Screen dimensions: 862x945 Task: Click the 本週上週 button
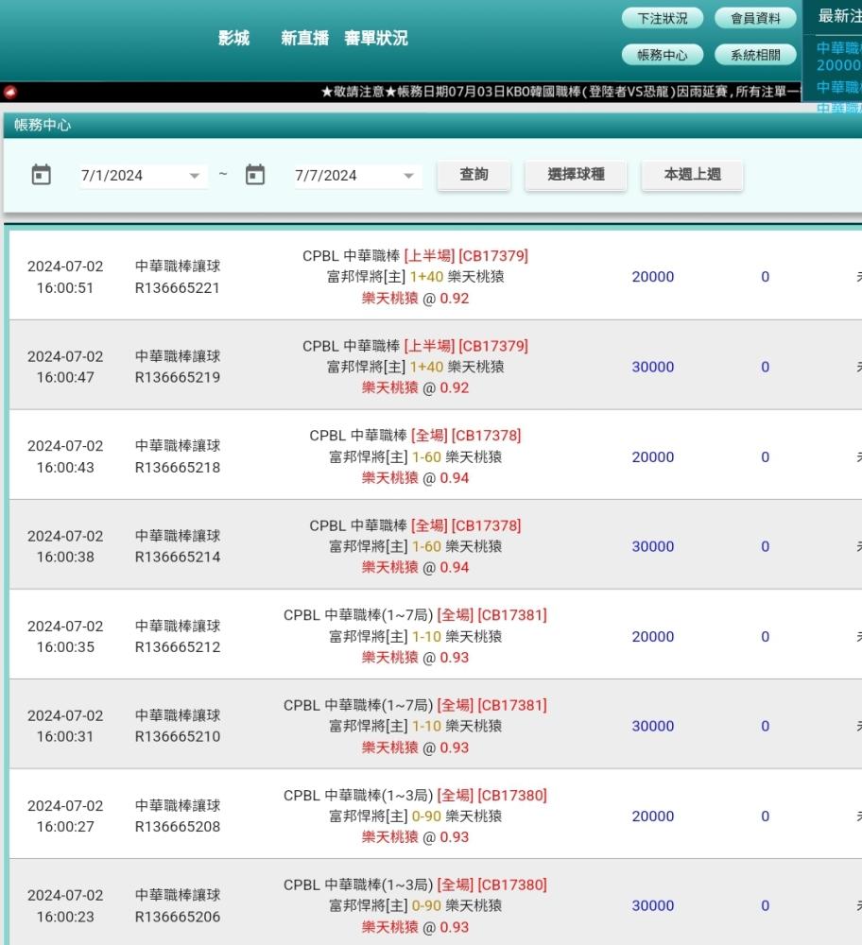tap(692, 175)
